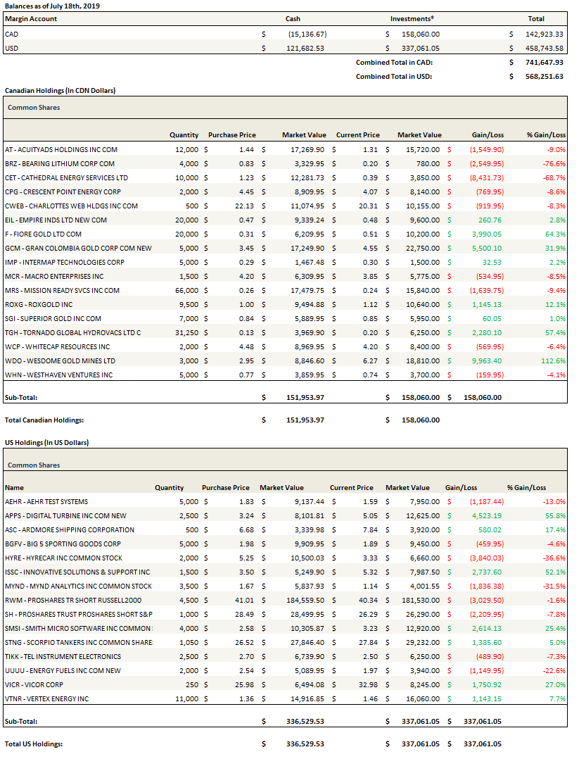The height and width of the screenshot is (759, 579).
Task: Click the Total US Holdings label
Action: tap(34, 744)
